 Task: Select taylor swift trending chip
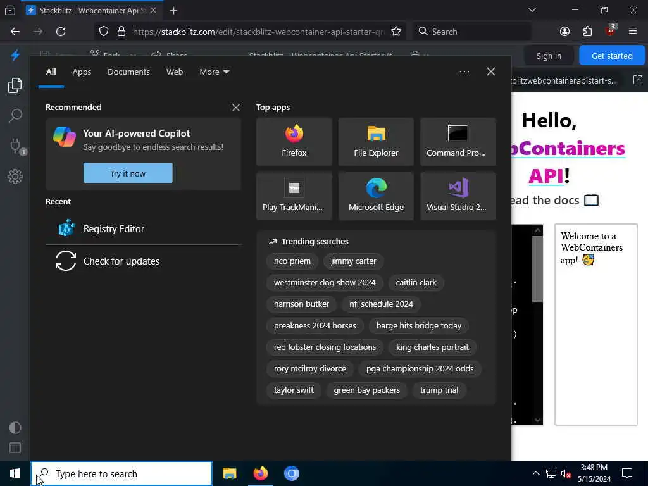pyautogui.click(x=294, y=390)
